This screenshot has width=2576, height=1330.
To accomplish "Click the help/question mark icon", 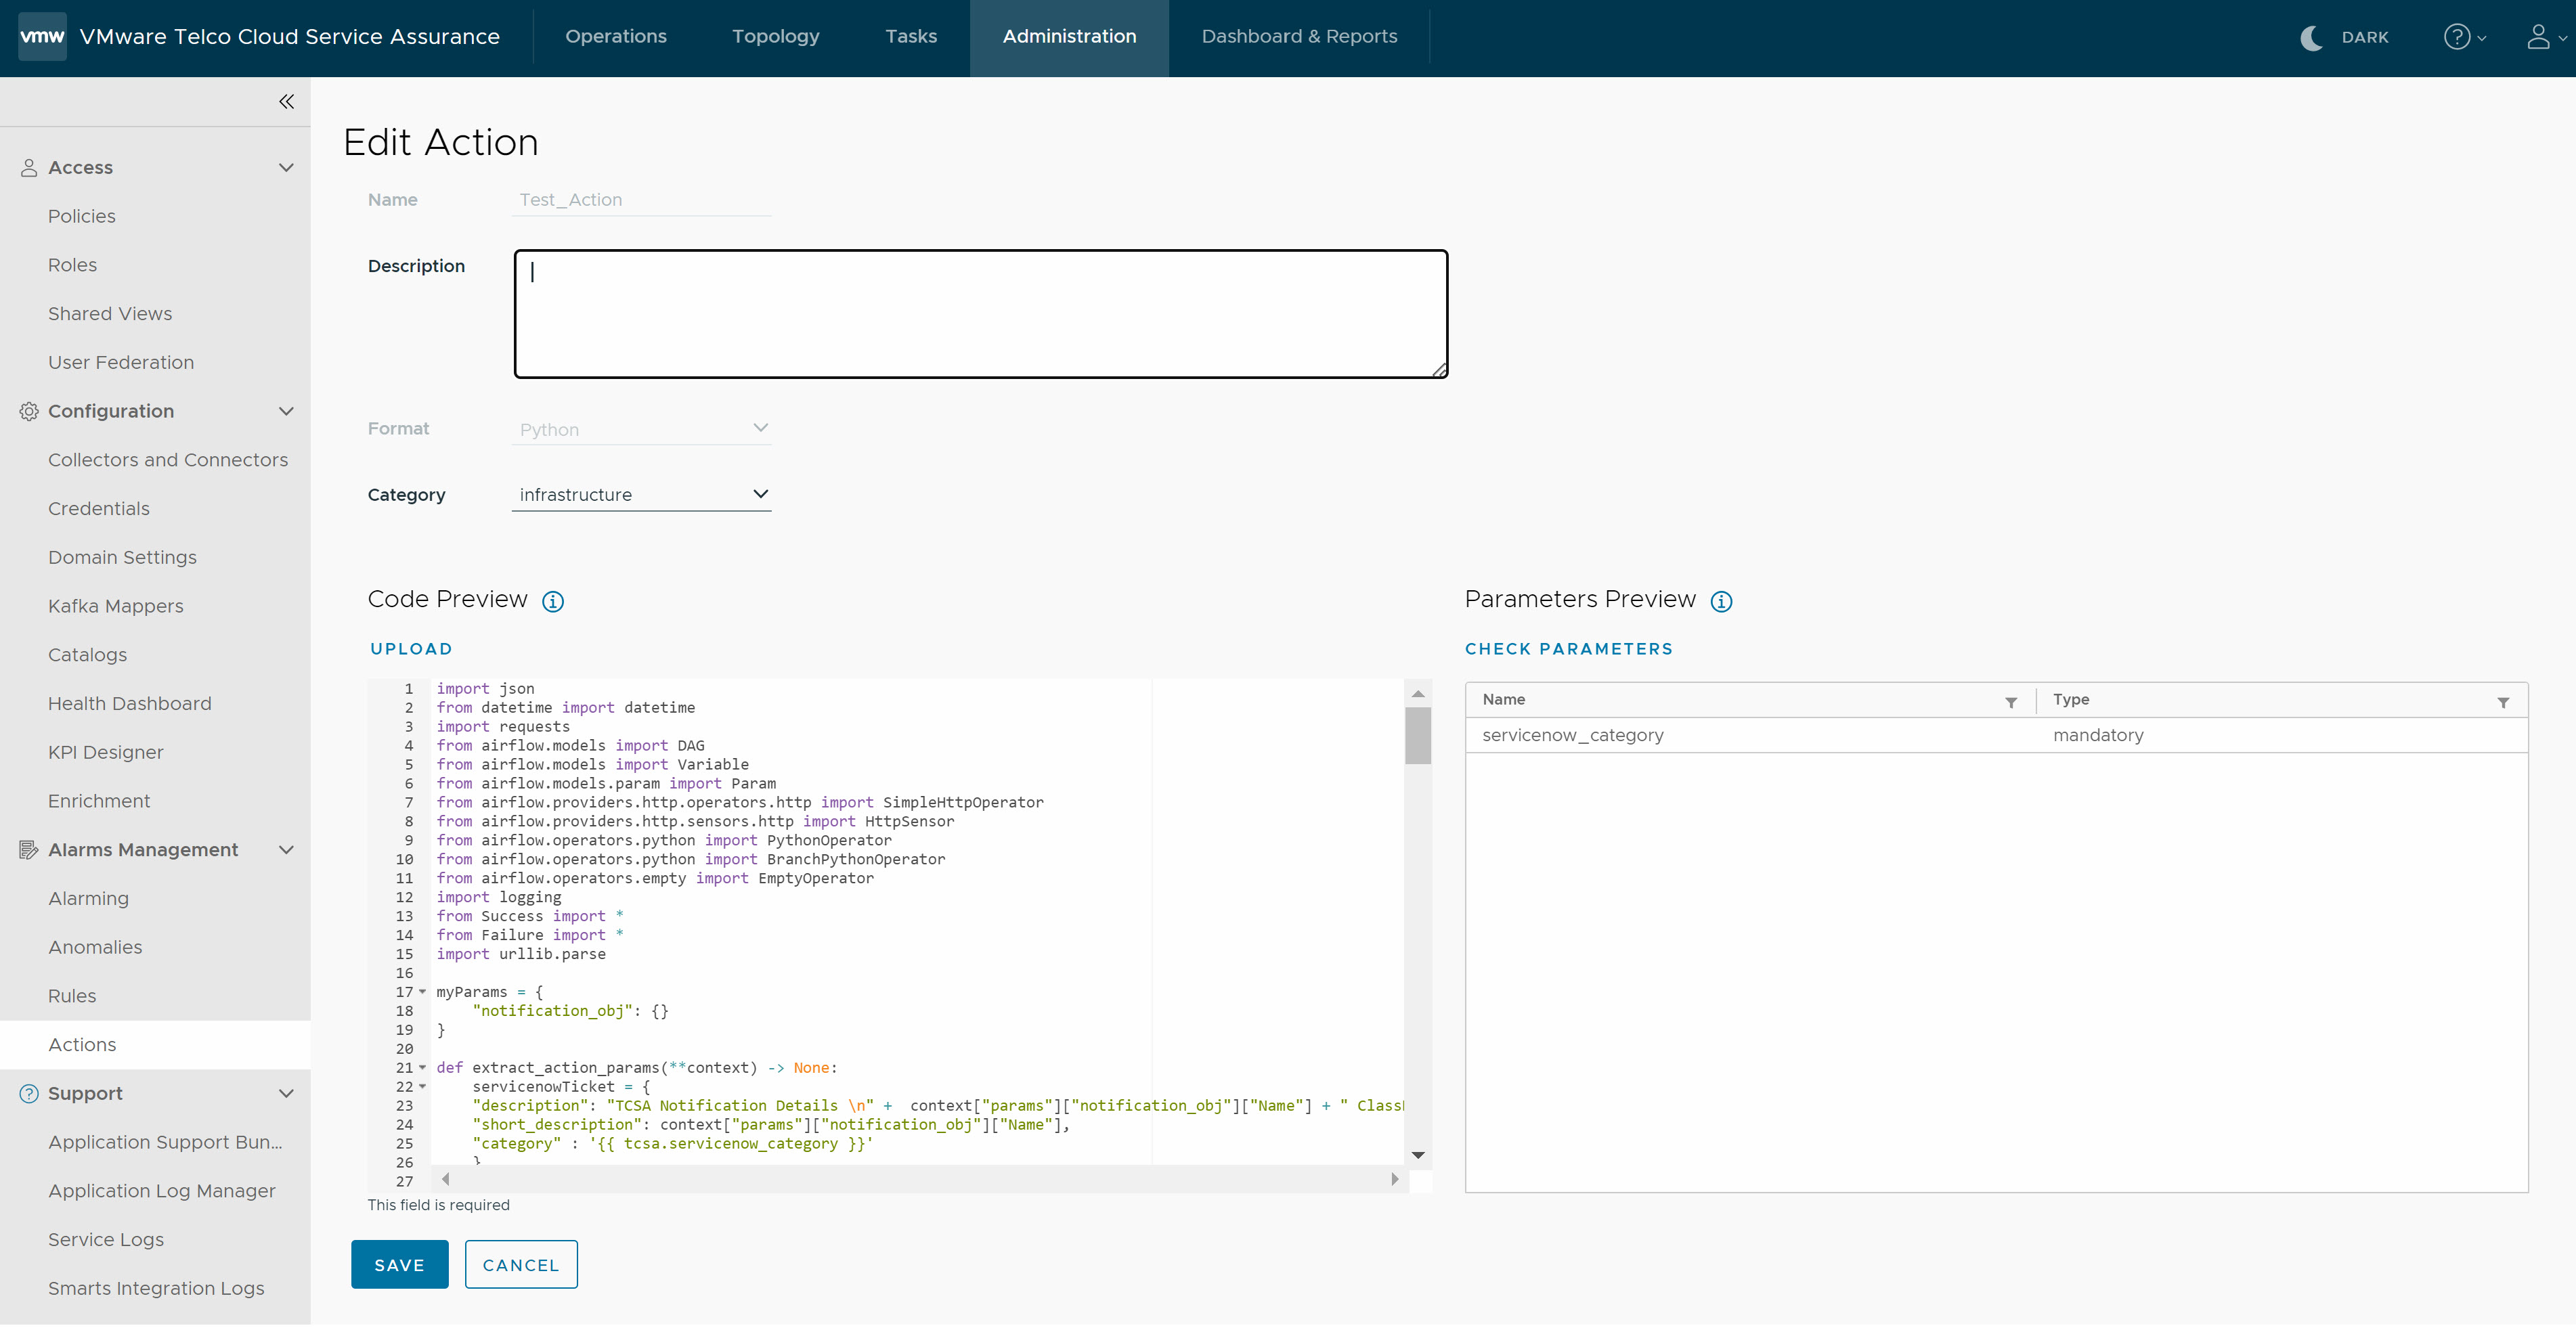I will point(2458,36).
